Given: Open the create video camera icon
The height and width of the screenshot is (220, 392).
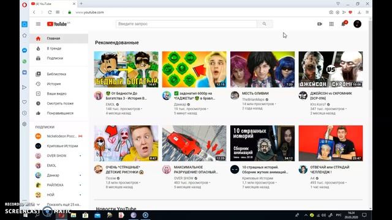Looking at the screenshot, I should click(x=320, y=24).
